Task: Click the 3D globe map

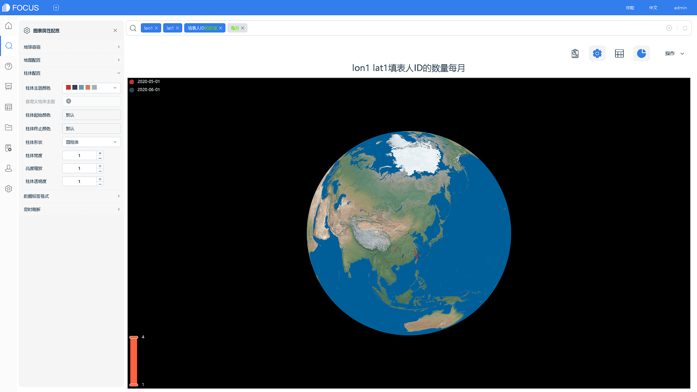Action: coord(409,233)
